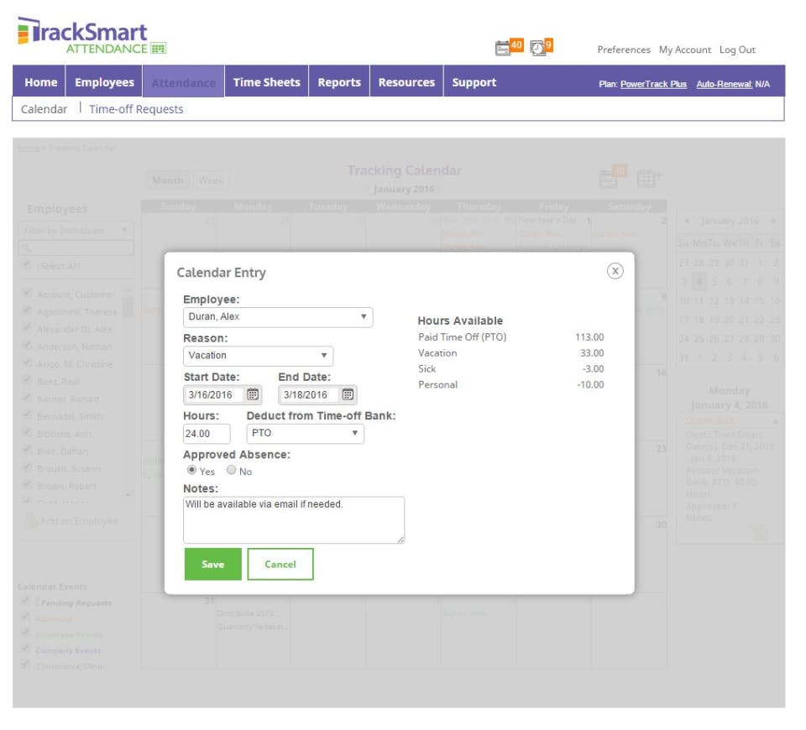Open the Reason dropdown showing Vacation
This screenshot has width=806, height=730.
tap(258, 356)
